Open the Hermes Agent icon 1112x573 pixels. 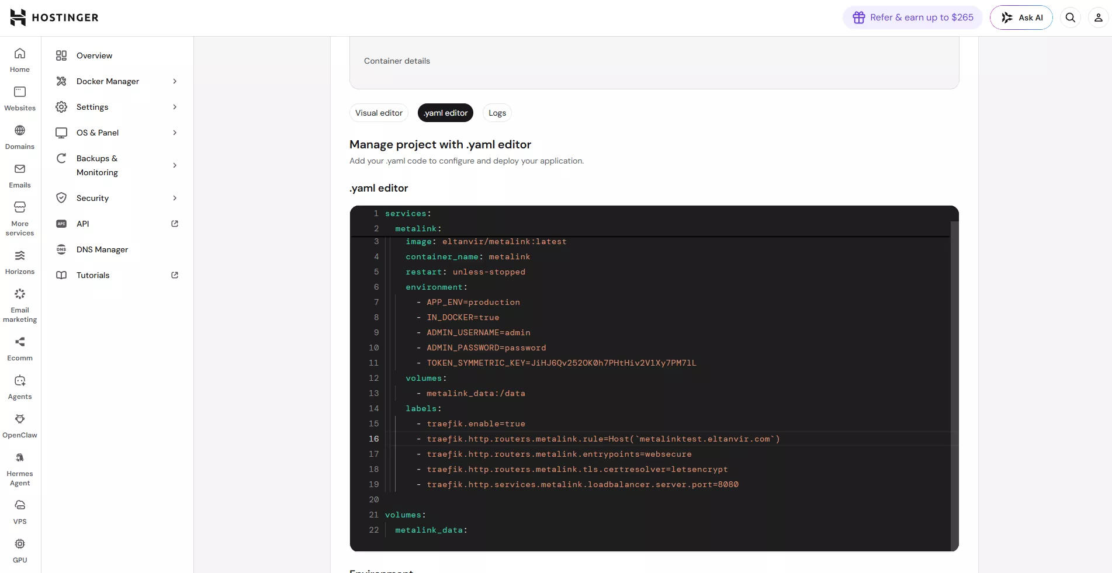click(x=20, y=457)
